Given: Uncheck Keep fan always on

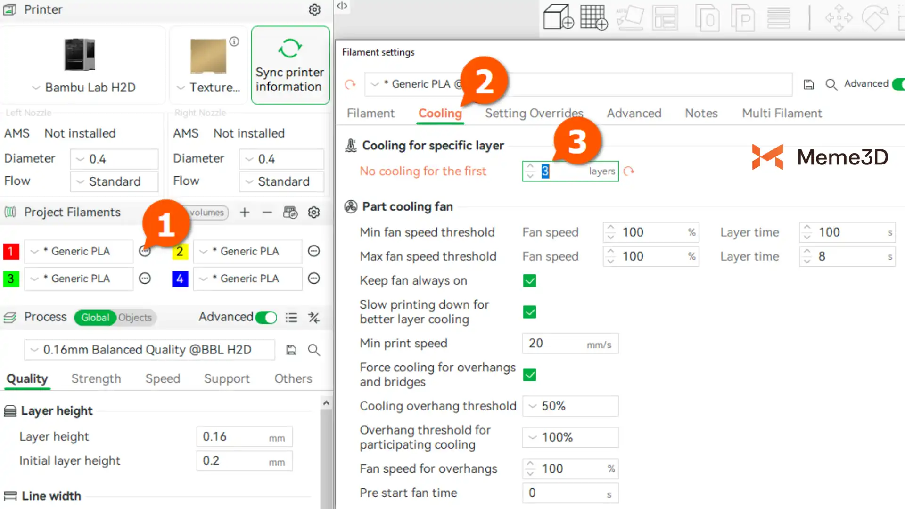Looking at the screenshot, I should 529,281.
